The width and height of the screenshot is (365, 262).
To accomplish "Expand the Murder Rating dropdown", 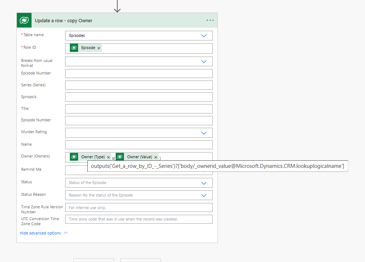I will 204,133.
